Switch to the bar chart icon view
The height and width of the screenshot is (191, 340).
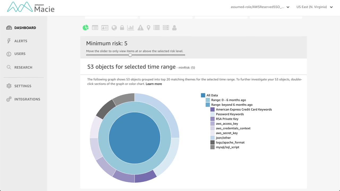click(130, 28)
